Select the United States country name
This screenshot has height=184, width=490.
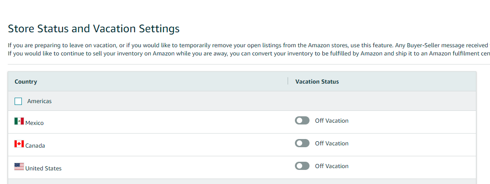pyautogui.click(x=43, y=169)
